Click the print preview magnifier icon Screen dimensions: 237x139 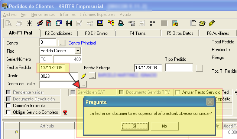click(9, 23)
